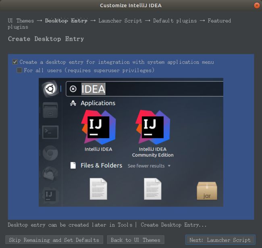Viewport: 262px width, 248px height.
Task: Click the IntelliJ IDEA app icon in preview
Action: click(98, 127)
